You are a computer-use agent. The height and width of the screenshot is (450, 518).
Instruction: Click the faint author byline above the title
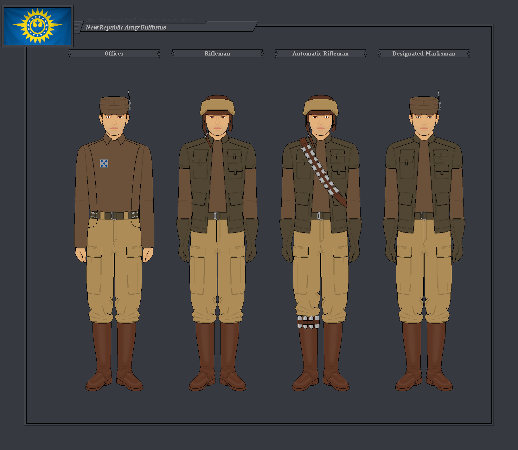[141, 20]
